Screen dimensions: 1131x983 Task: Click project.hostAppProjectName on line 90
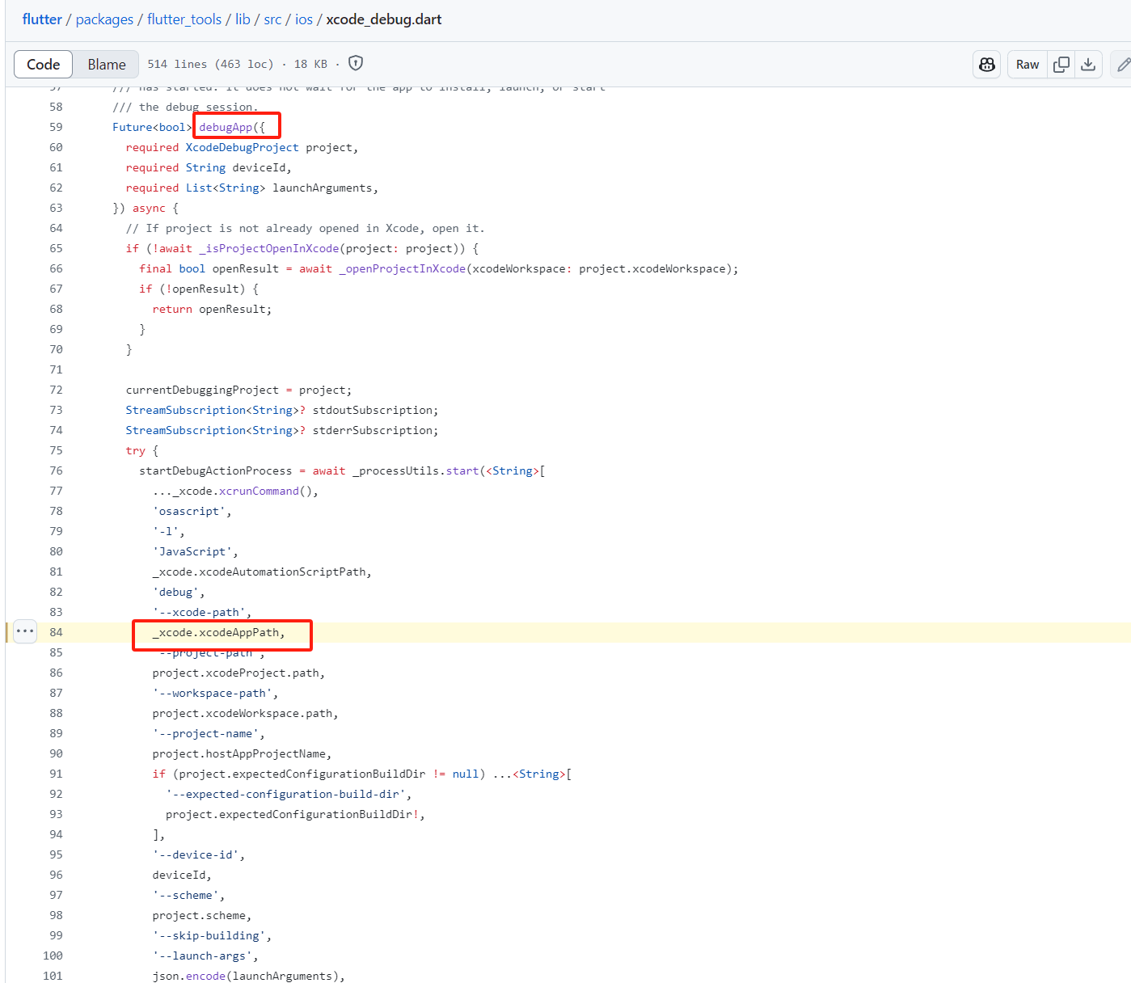pos(239,753)
